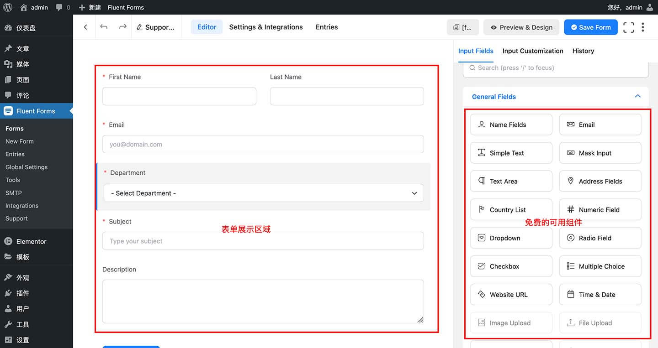Add a Time & Date field
Viewport: 658px width, 348px height.
click(x=600, y=294)
